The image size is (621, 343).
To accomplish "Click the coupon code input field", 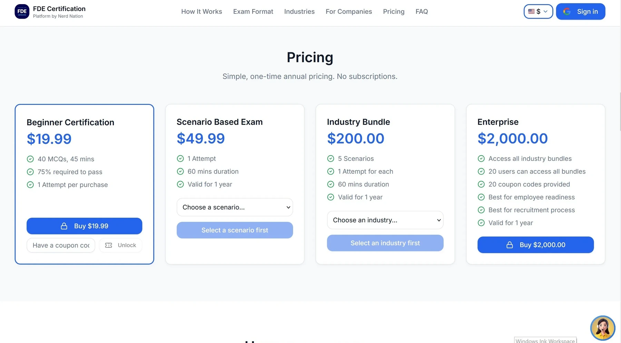I will pyautogui.click(x=61, y=245).
